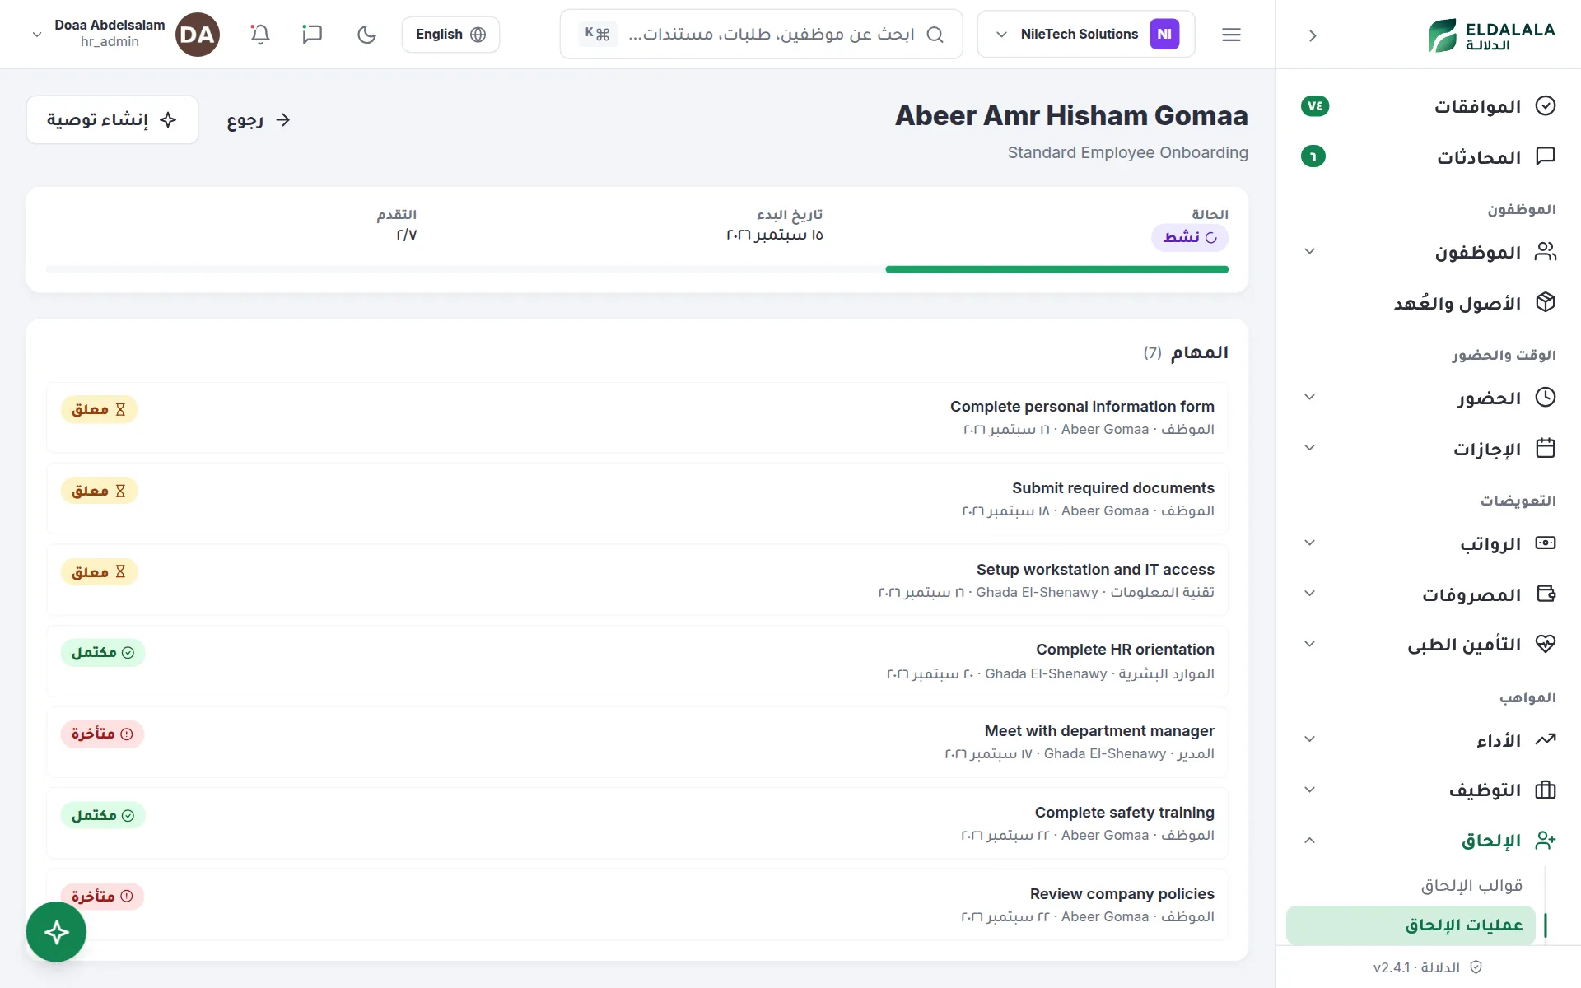Click the onboarding progress bar

click(637, 269)
